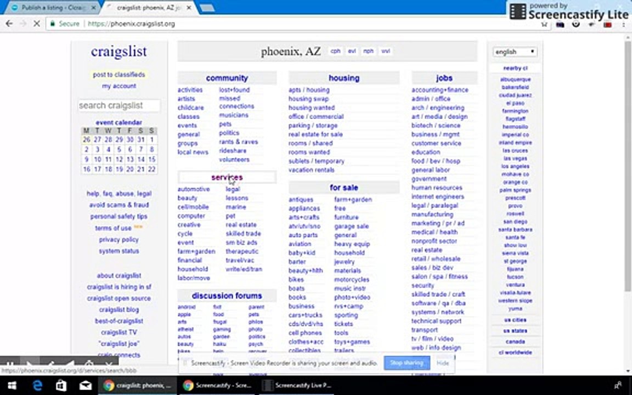Open the jobs section header
Viewport: 632px width, 395px height.
point(444,78)
